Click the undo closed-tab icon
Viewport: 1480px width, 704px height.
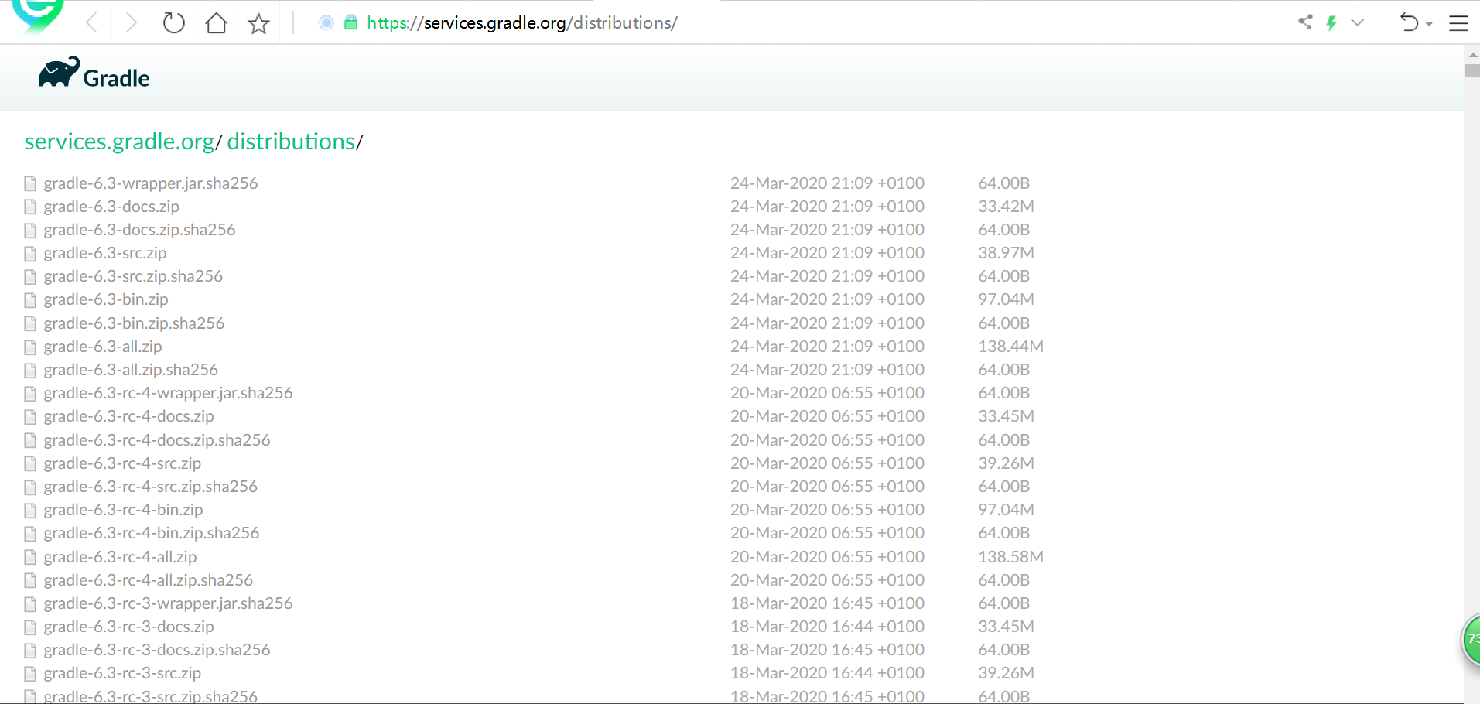(1410, 22)
